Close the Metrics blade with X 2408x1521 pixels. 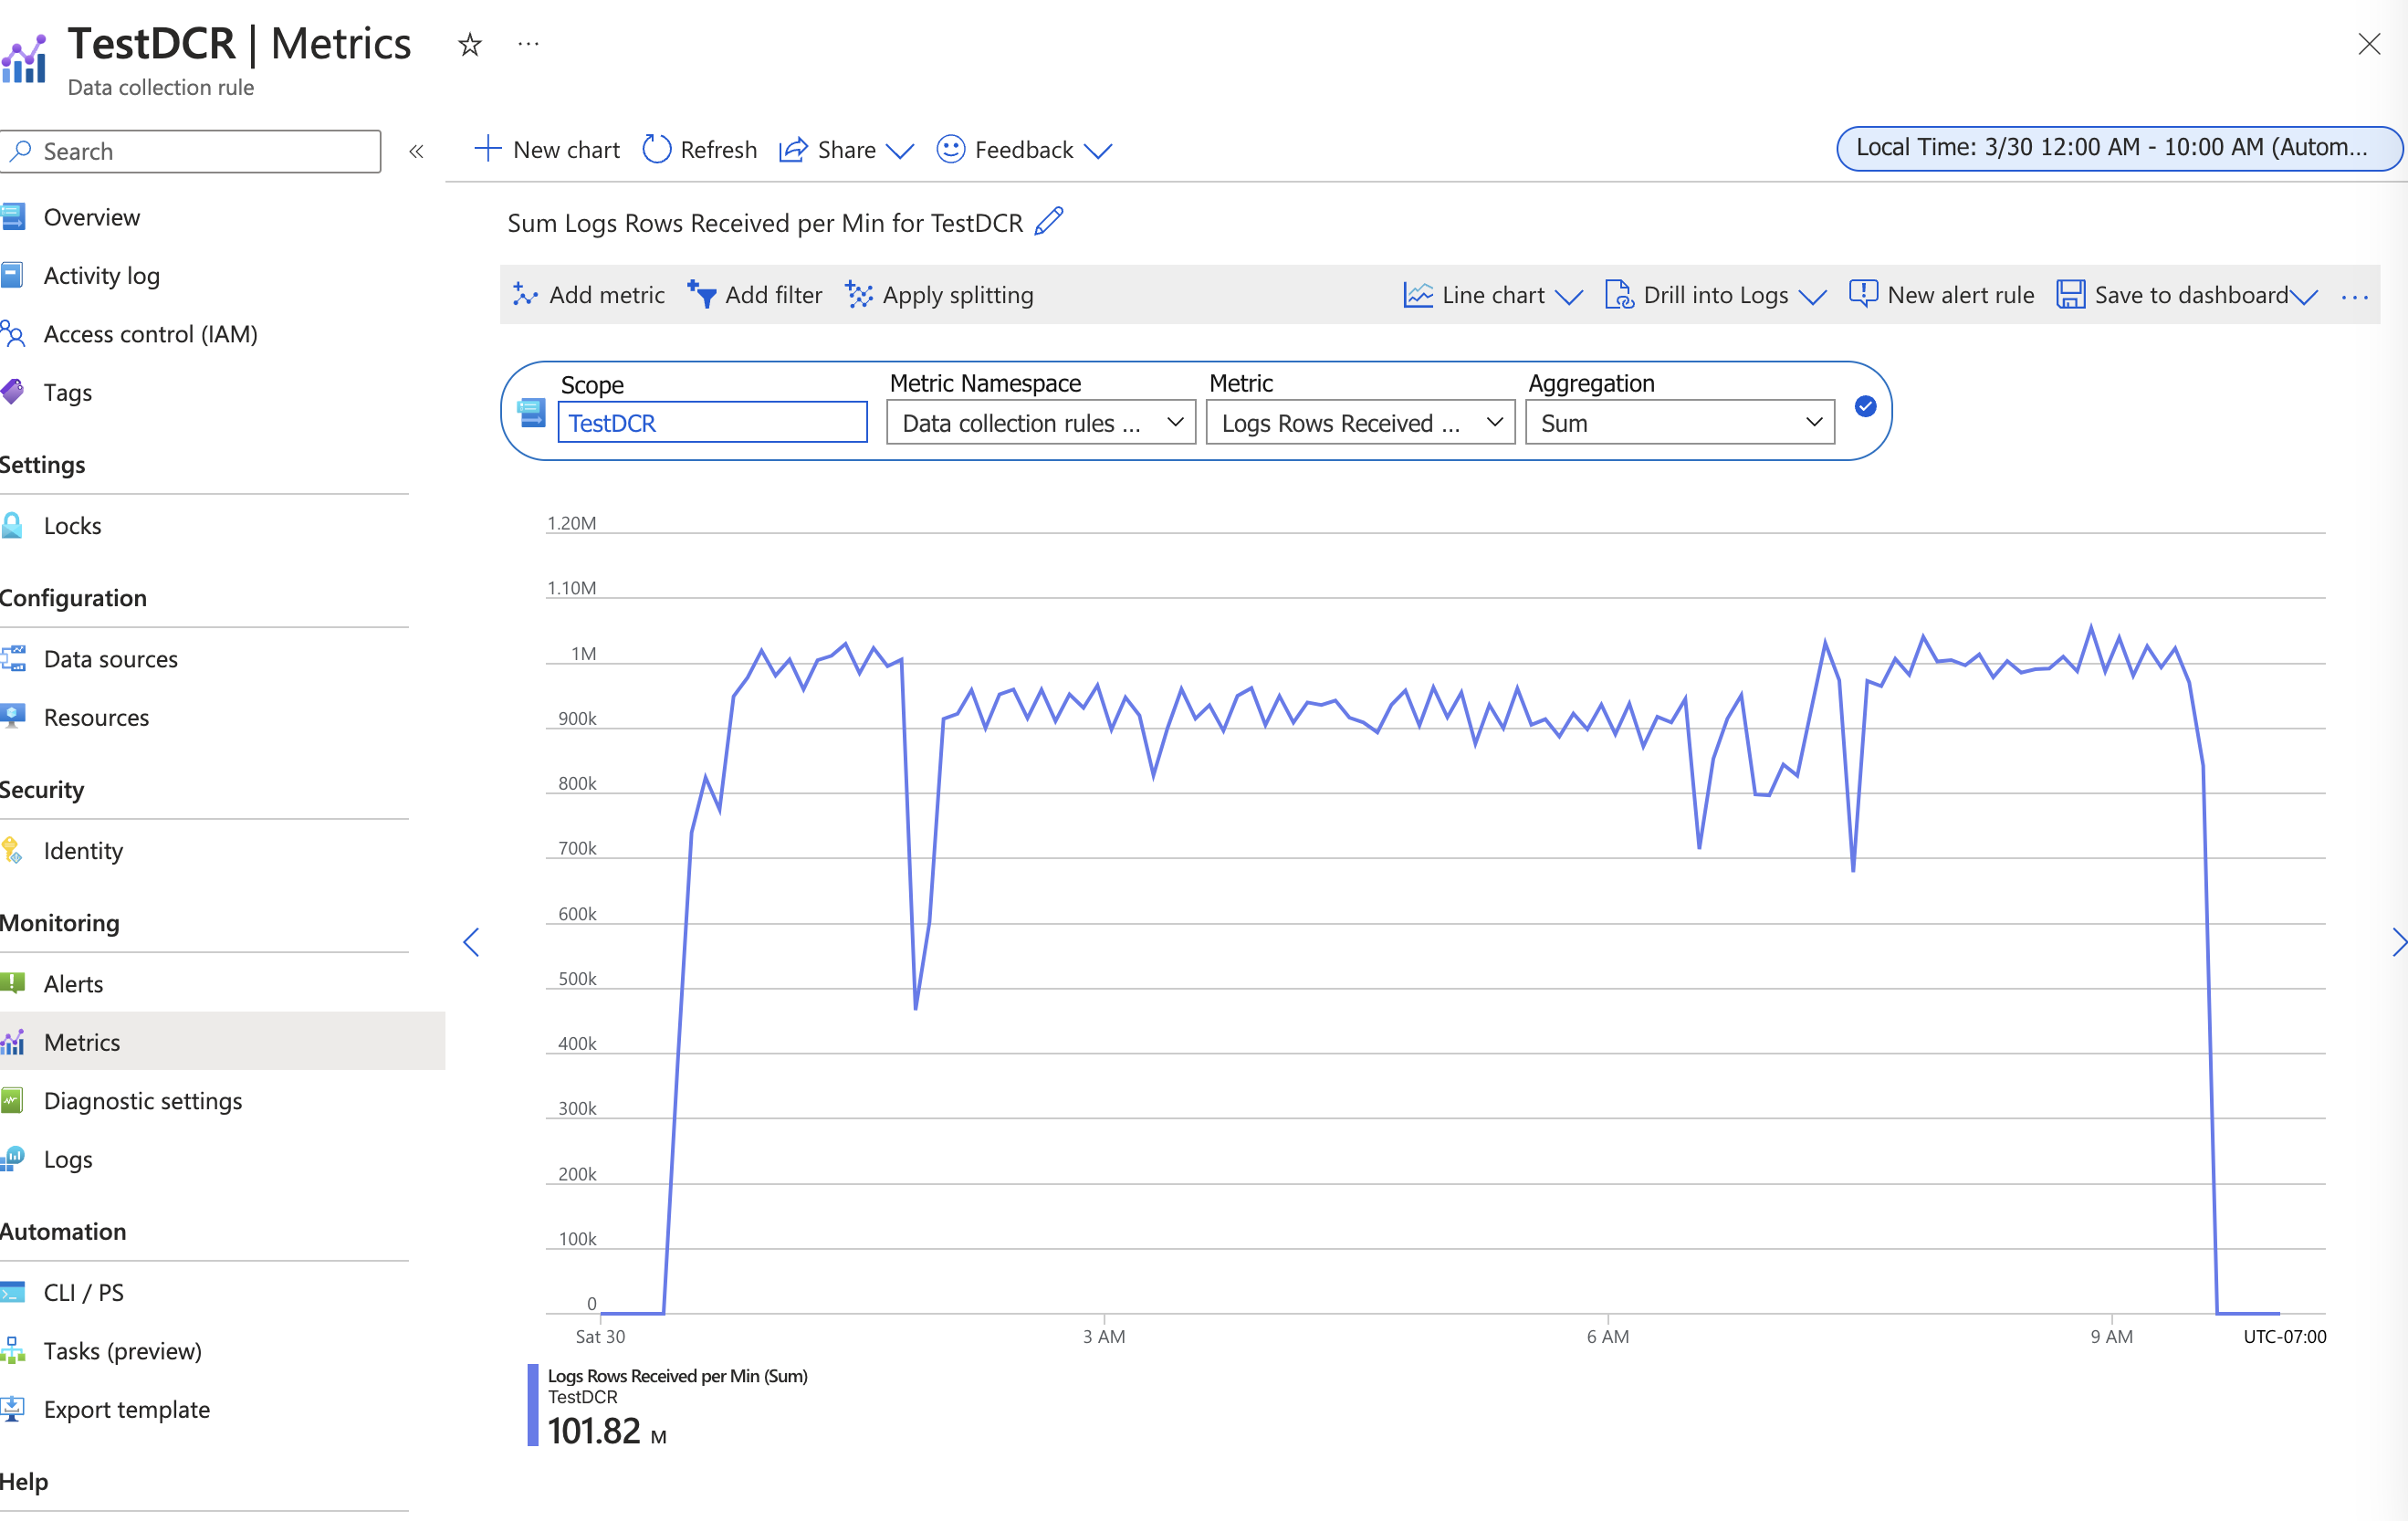(x=2369, y=44)
